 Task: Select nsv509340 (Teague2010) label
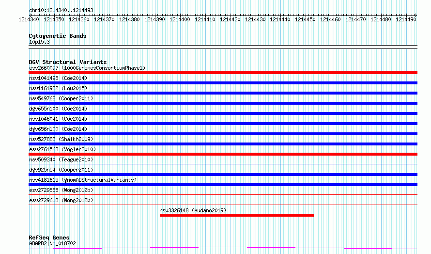(61, 159)
